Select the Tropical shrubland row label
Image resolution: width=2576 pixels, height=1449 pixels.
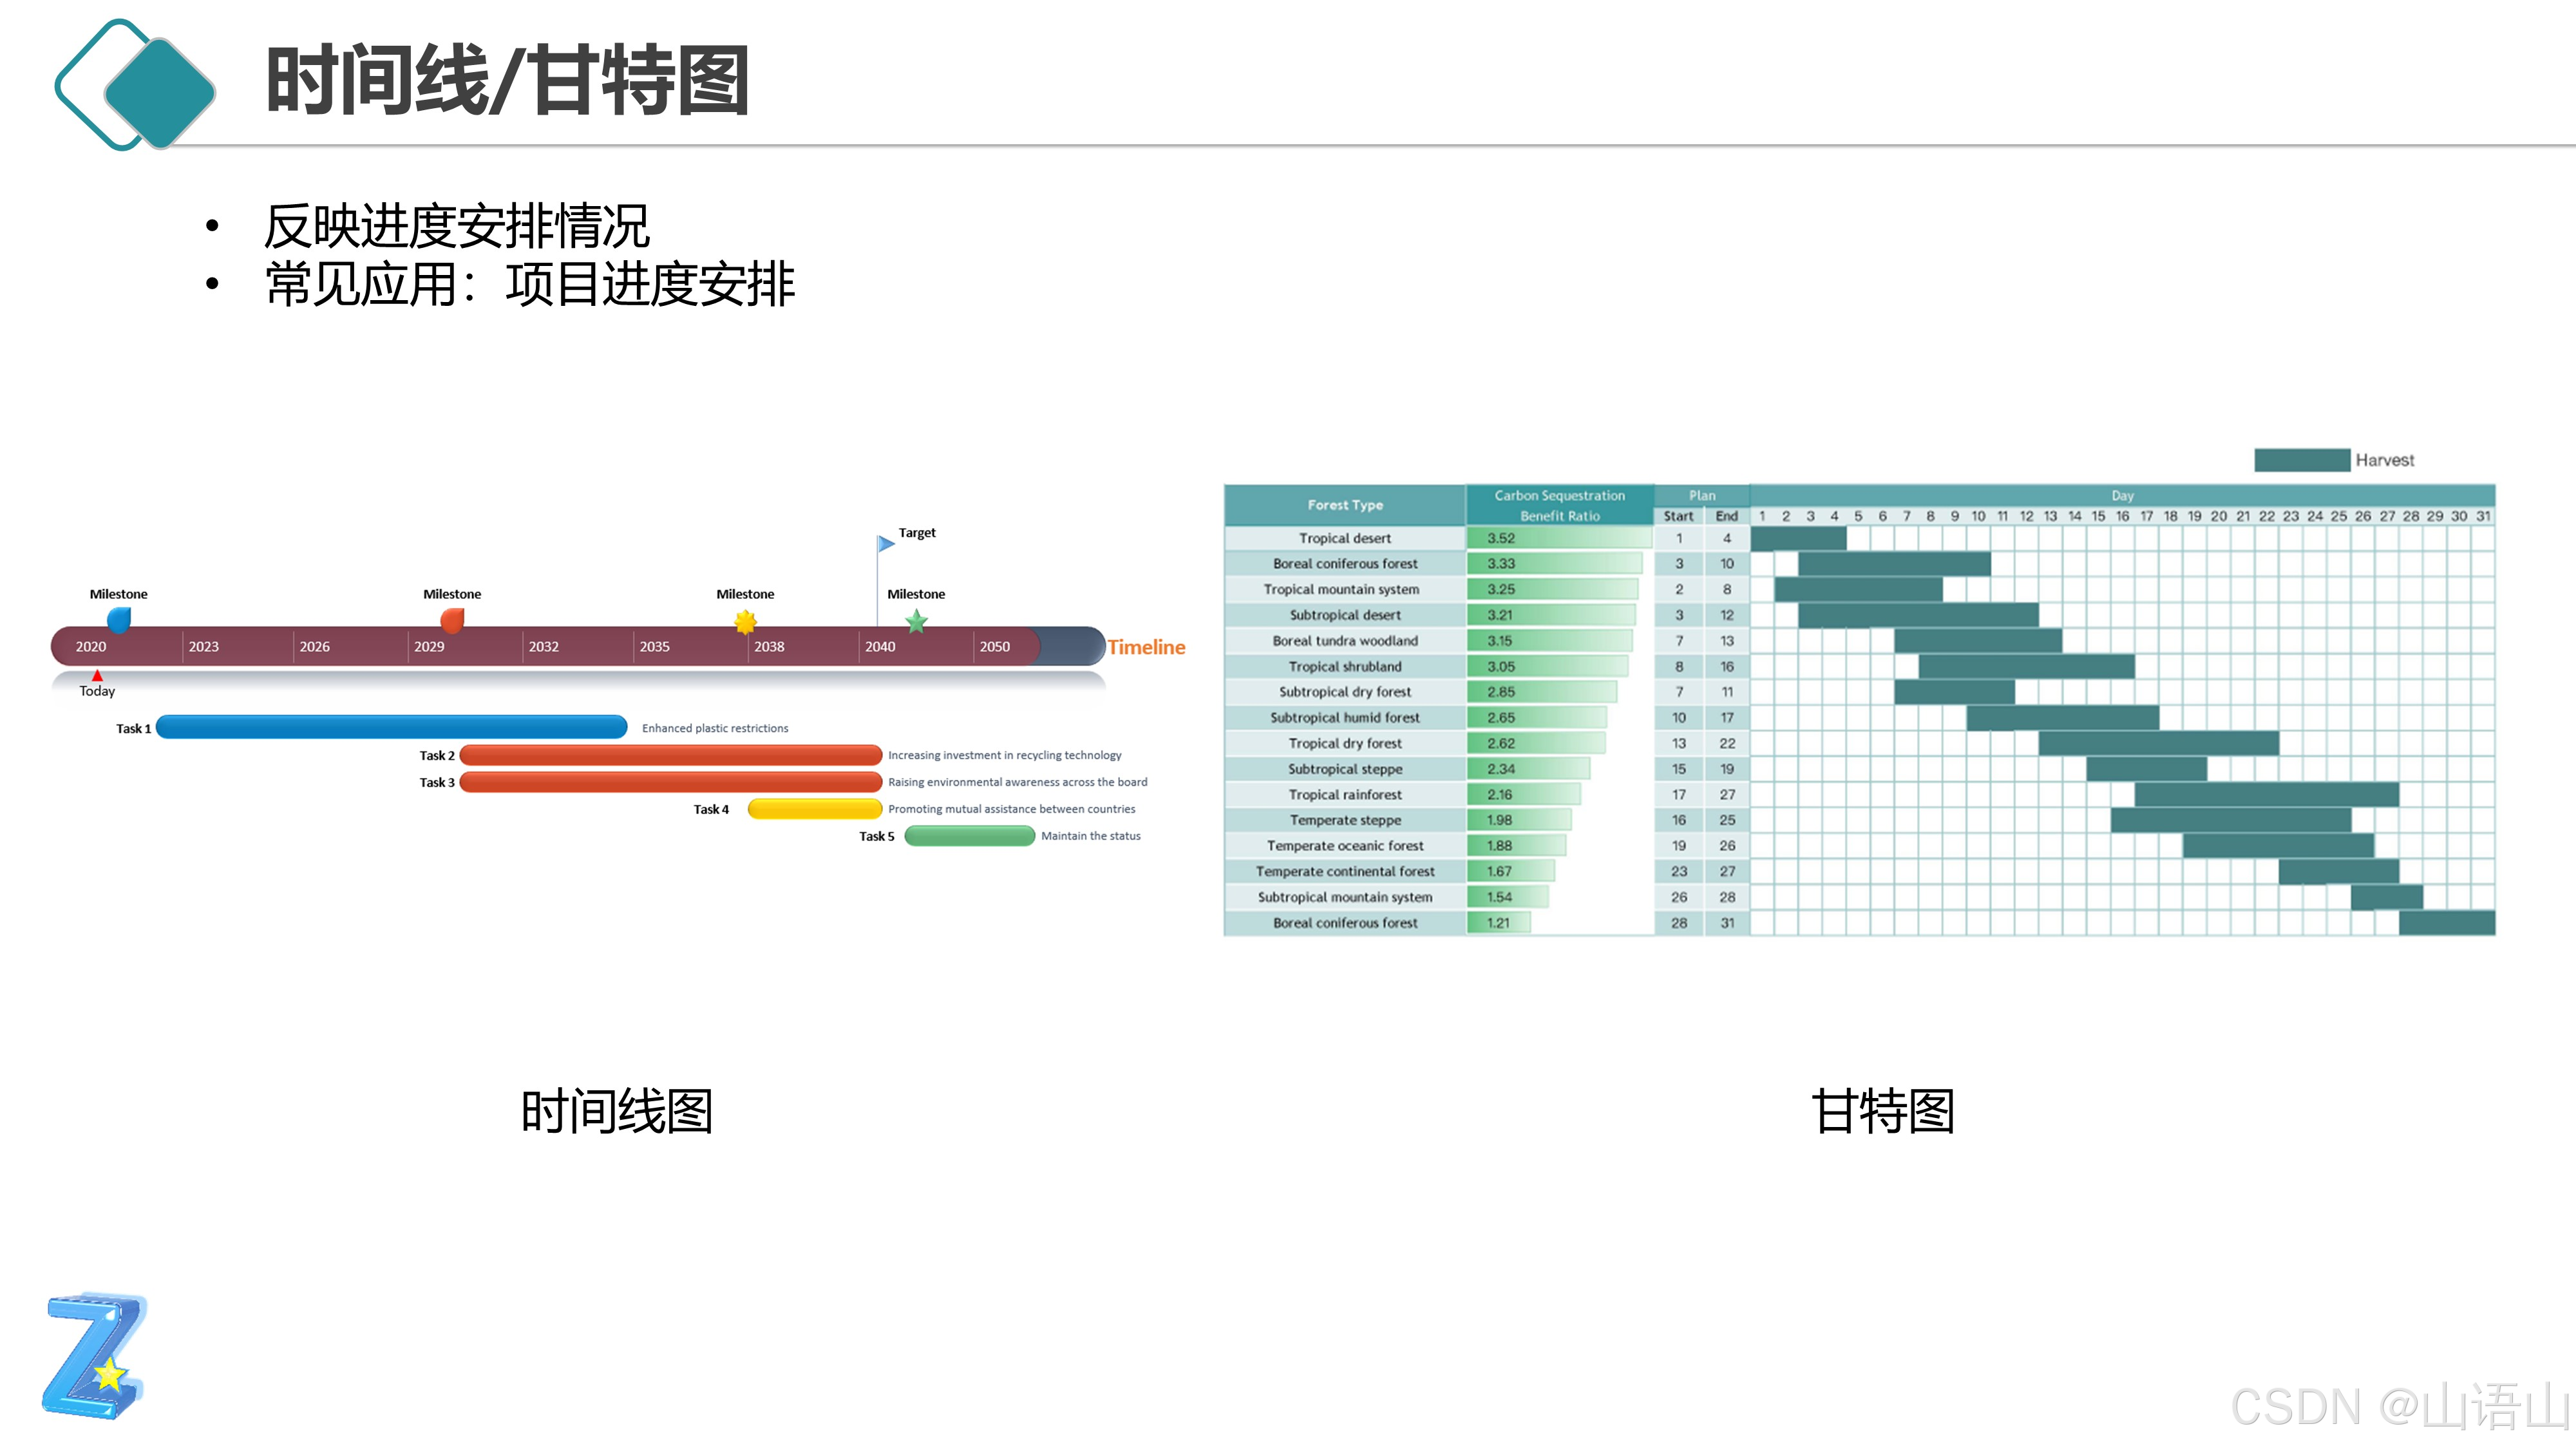[x=1345, y=666]
